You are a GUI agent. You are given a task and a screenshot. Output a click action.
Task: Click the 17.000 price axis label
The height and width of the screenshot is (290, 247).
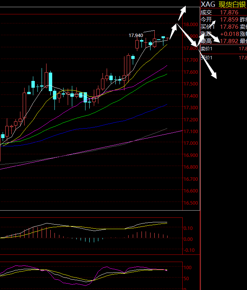click(x=191, y=143)
